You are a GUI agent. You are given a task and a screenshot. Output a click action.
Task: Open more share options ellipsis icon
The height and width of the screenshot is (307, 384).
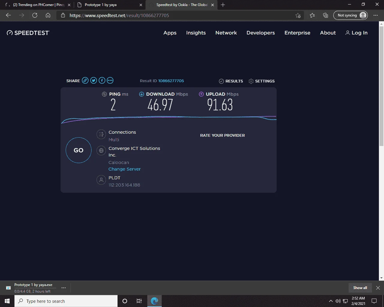[110, 80]
